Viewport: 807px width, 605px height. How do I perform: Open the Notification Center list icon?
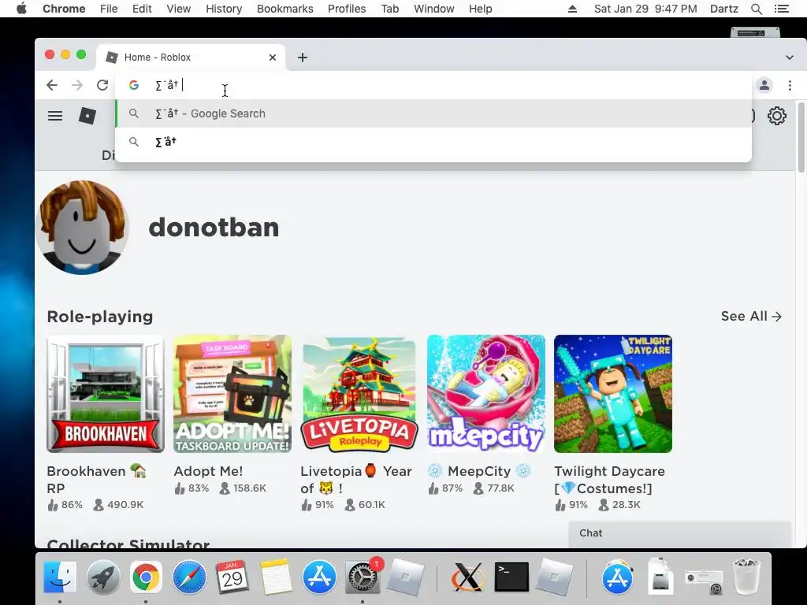(x=782, y=9)
